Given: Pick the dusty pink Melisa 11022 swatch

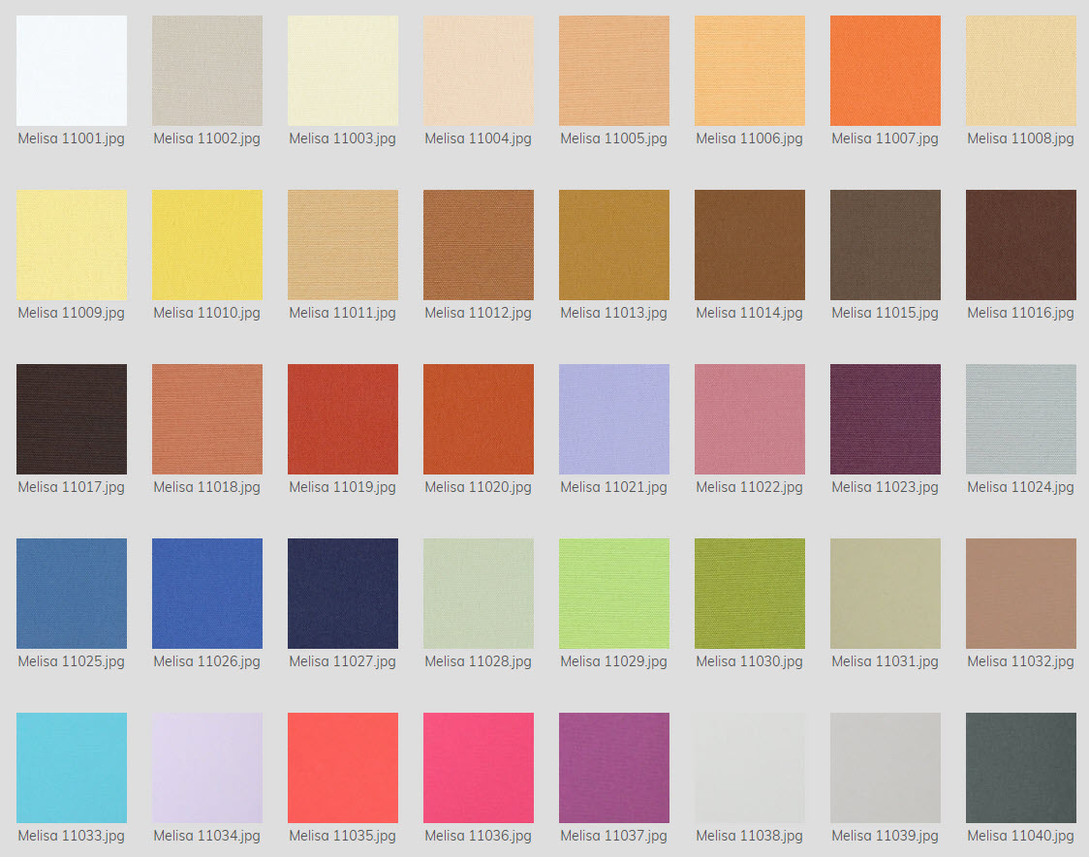Looking at the screenshot, I should click(x=750, y=419).
